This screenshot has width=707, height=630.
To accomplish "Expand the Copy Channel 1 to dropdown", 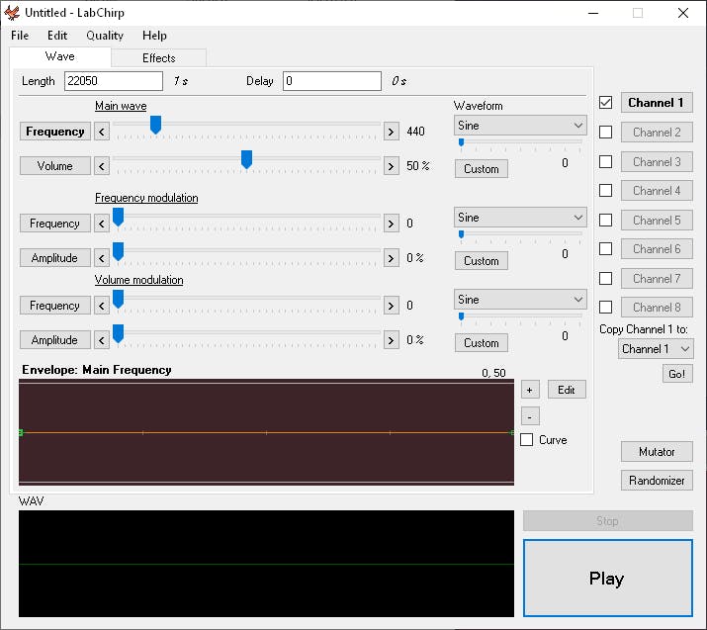I will (x=656, y=349).
